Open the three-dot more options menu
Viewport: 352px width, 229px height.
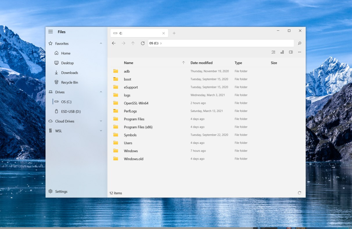(x=299, y=52)
